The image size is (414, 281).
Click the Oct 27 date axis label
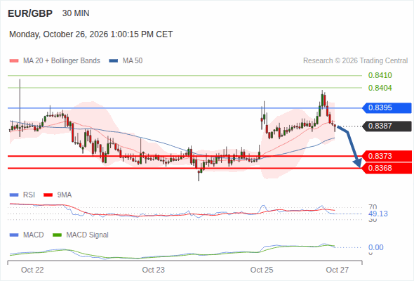[x=338, y=270]
